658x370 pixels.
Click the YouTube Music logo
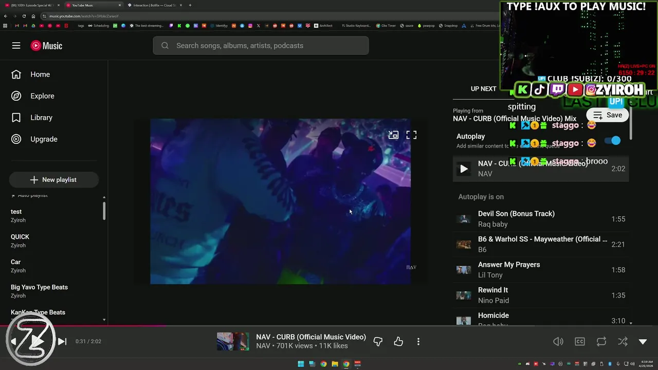point(46,46)
